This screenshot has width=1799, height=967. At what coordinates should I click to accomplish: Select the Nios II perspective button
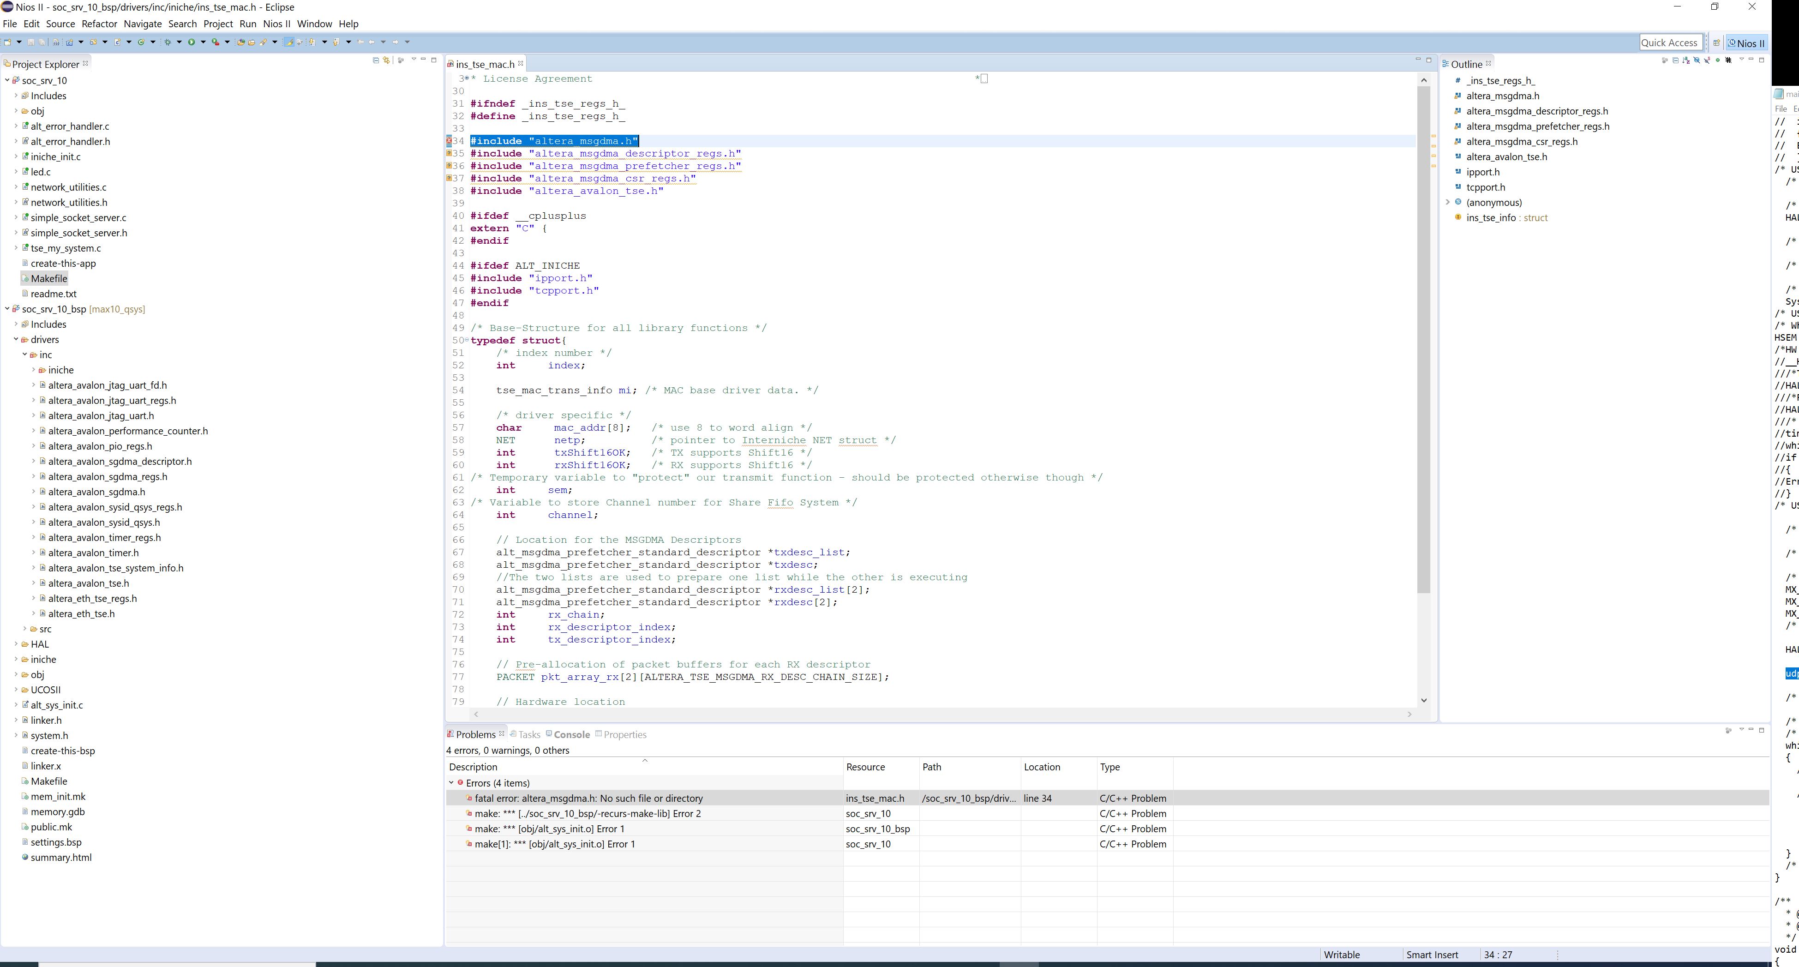pyautogui.click(x=1747, y=43)
